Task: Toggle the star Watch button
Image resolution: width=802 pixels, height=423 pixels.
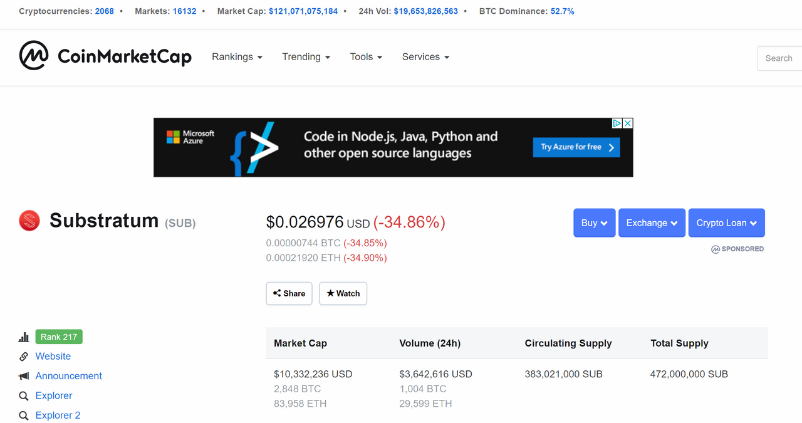Action: 343,293
